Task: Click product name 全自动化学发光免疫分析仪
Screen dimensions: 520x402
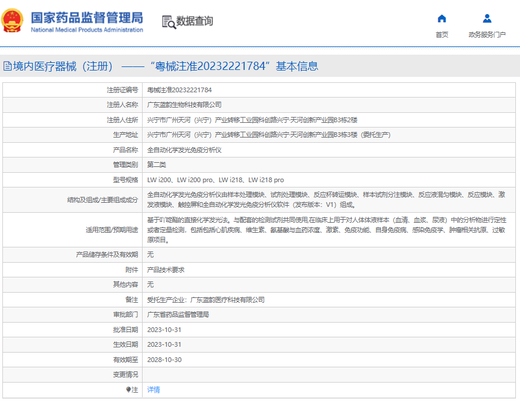Action: pyautogui.click(x=184, y=150)
